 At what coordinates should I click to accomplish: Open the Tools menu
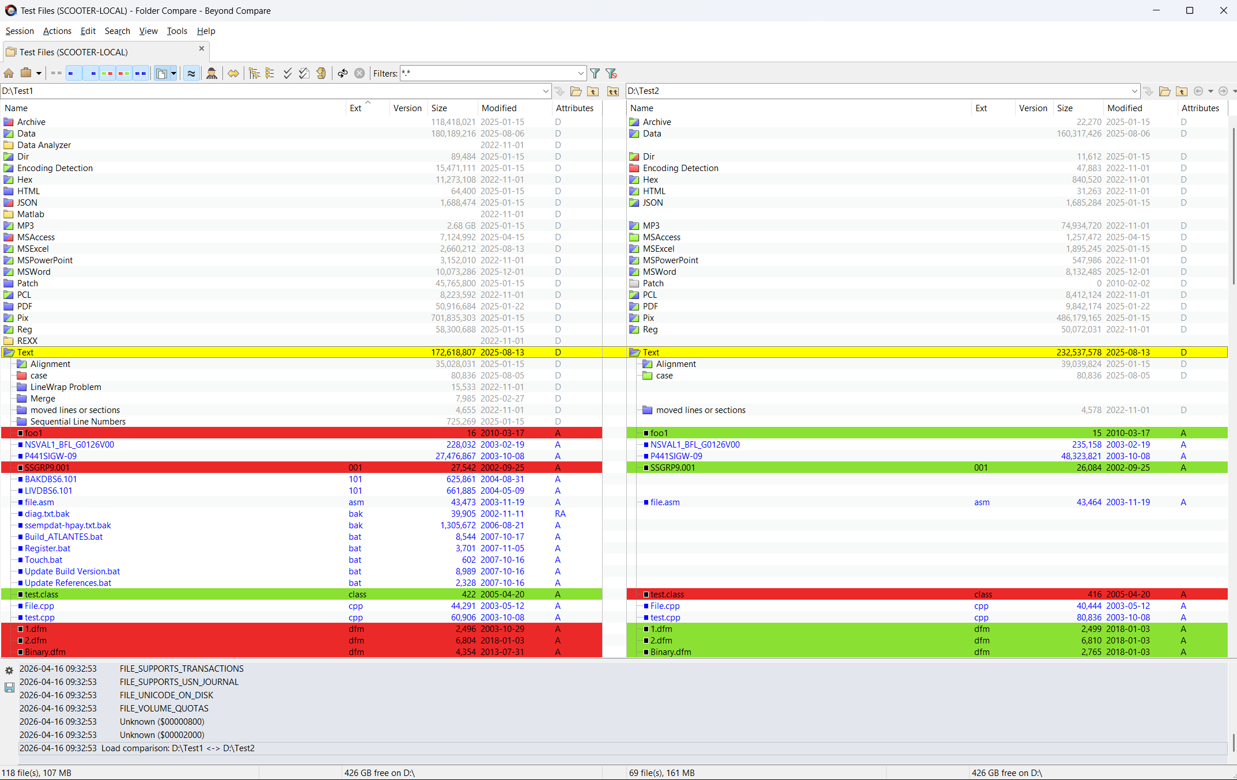177,31
